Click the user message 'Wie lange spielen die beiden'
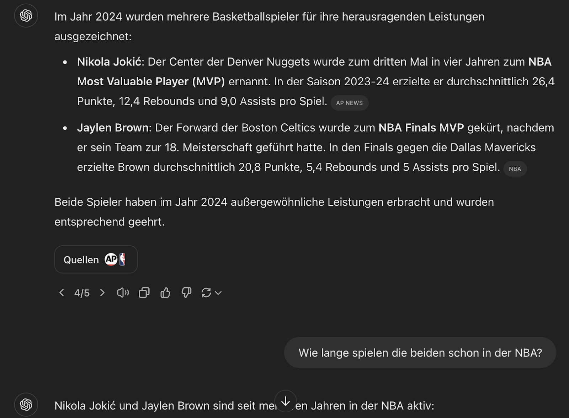The image size is (569, 418). [x=420, y=353]
